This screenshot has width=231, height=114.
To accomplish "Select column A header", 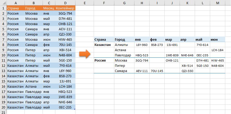I will click(x=16, y=3).
